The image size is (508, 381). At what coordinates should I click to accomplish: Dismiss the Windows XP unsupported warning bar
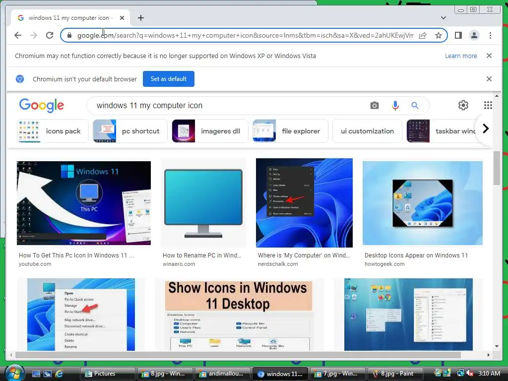(x=489, y=56)
